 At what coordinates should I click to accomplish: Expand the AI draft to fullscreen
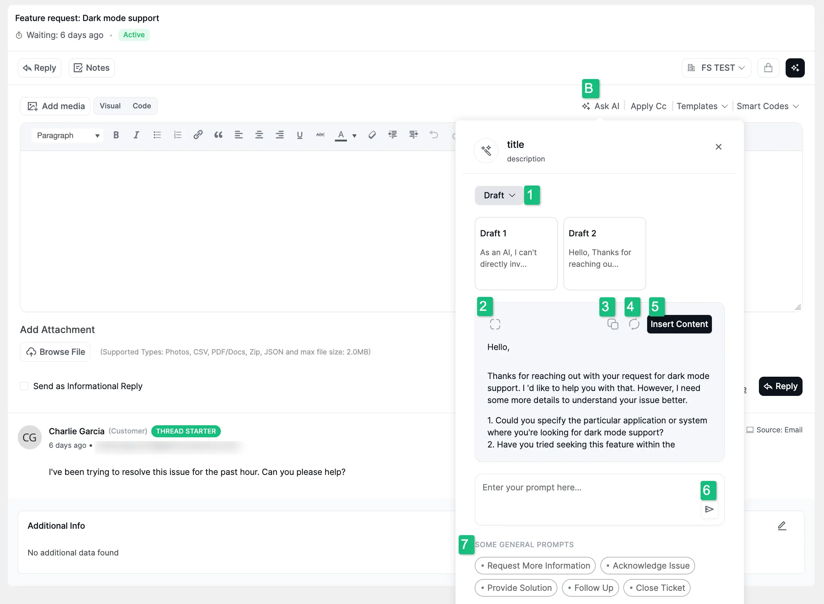coord(495,324)
